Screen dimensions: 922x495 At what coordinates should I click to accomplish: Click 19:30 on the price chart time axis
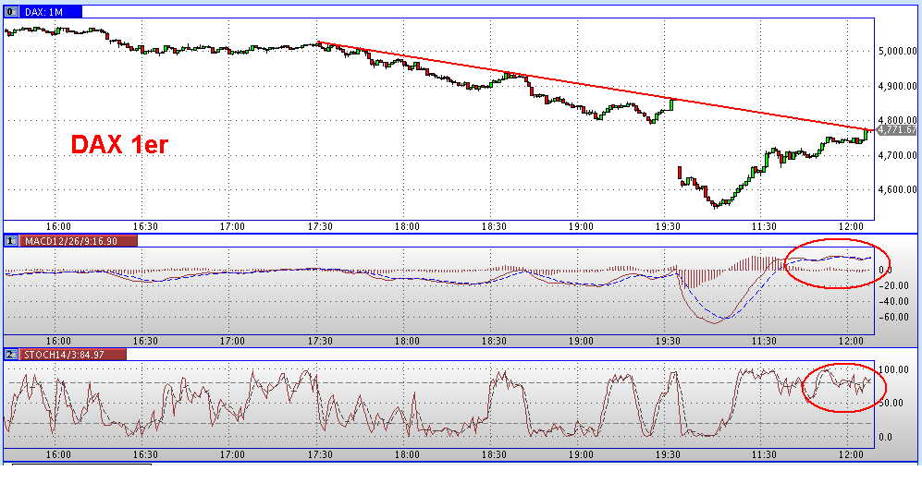tap(669, 226)
